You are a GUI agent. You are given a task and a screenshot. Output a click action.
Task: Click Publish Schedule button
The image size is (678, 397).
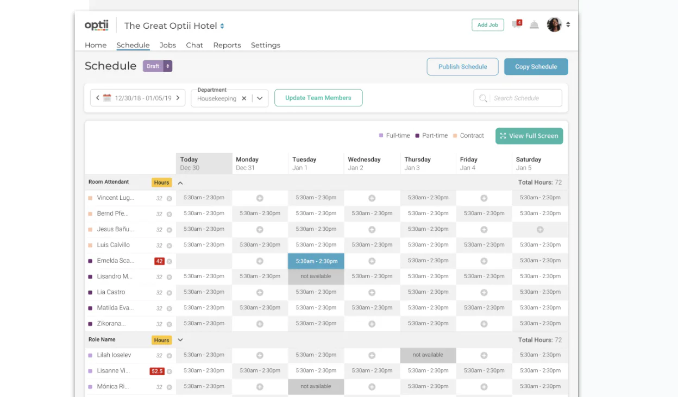tap(463, 67)
